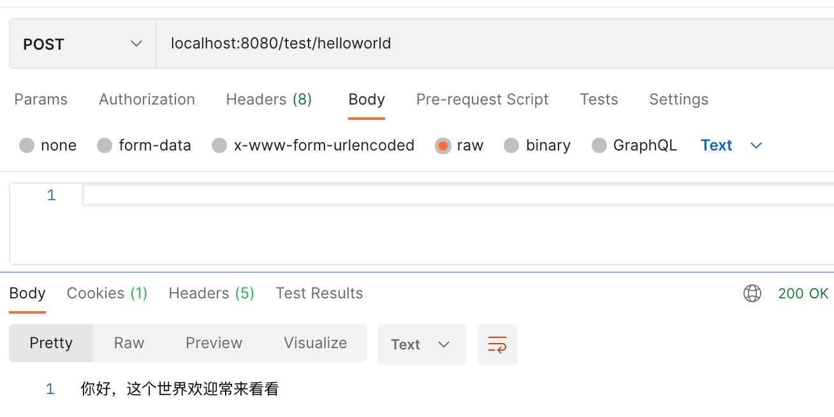Select the none body radio option
834x417 pixels.
[27, 145]
